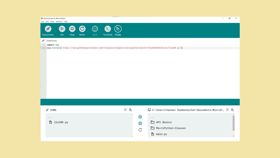Create a new file in the computer folder

pos(232,110)
